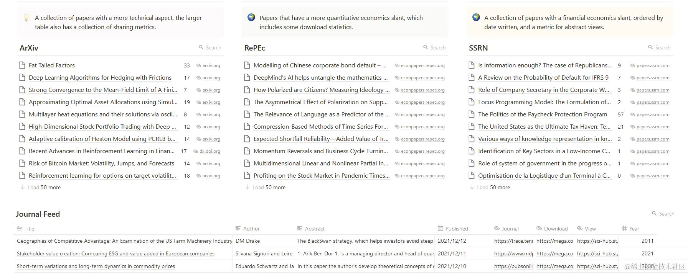
Task: Open Short-term variations commodity prices entry
Action: click(96, 266)
